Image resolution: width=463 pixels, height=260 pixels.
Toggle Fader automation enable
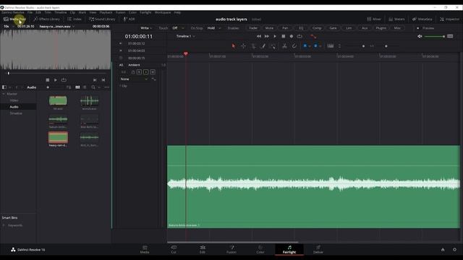[x=253, y=28]
